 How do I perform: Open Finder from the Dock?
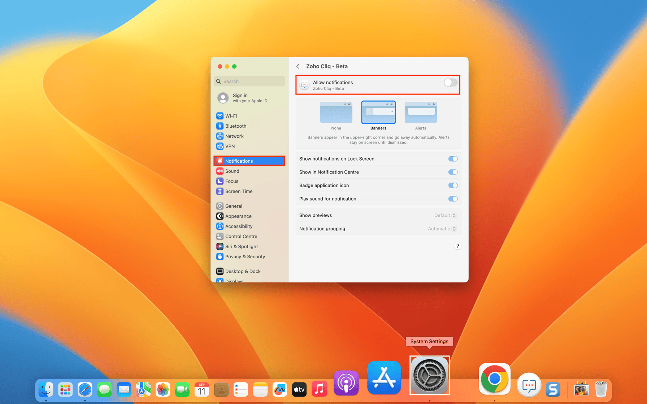click(46, 390)
